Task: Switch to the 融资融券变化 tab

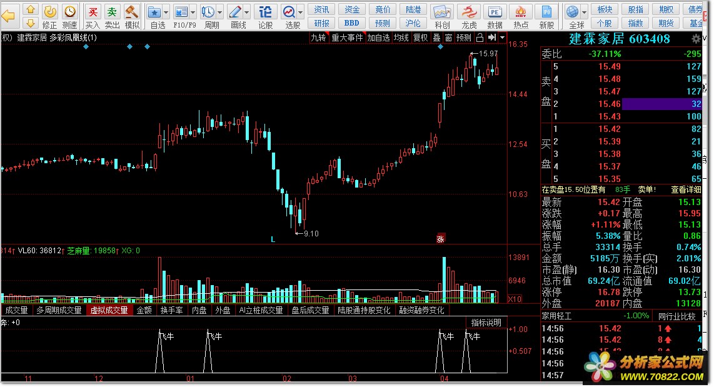Action: tap(421, 311)
